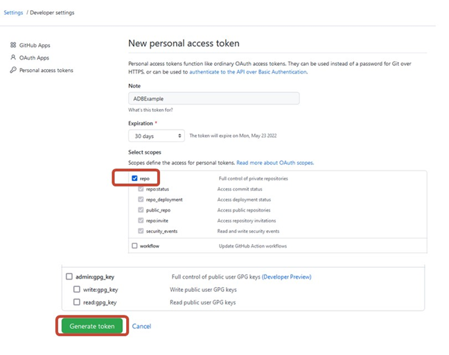
Task: Select Personal access tokens menu item
Action: 46,70
